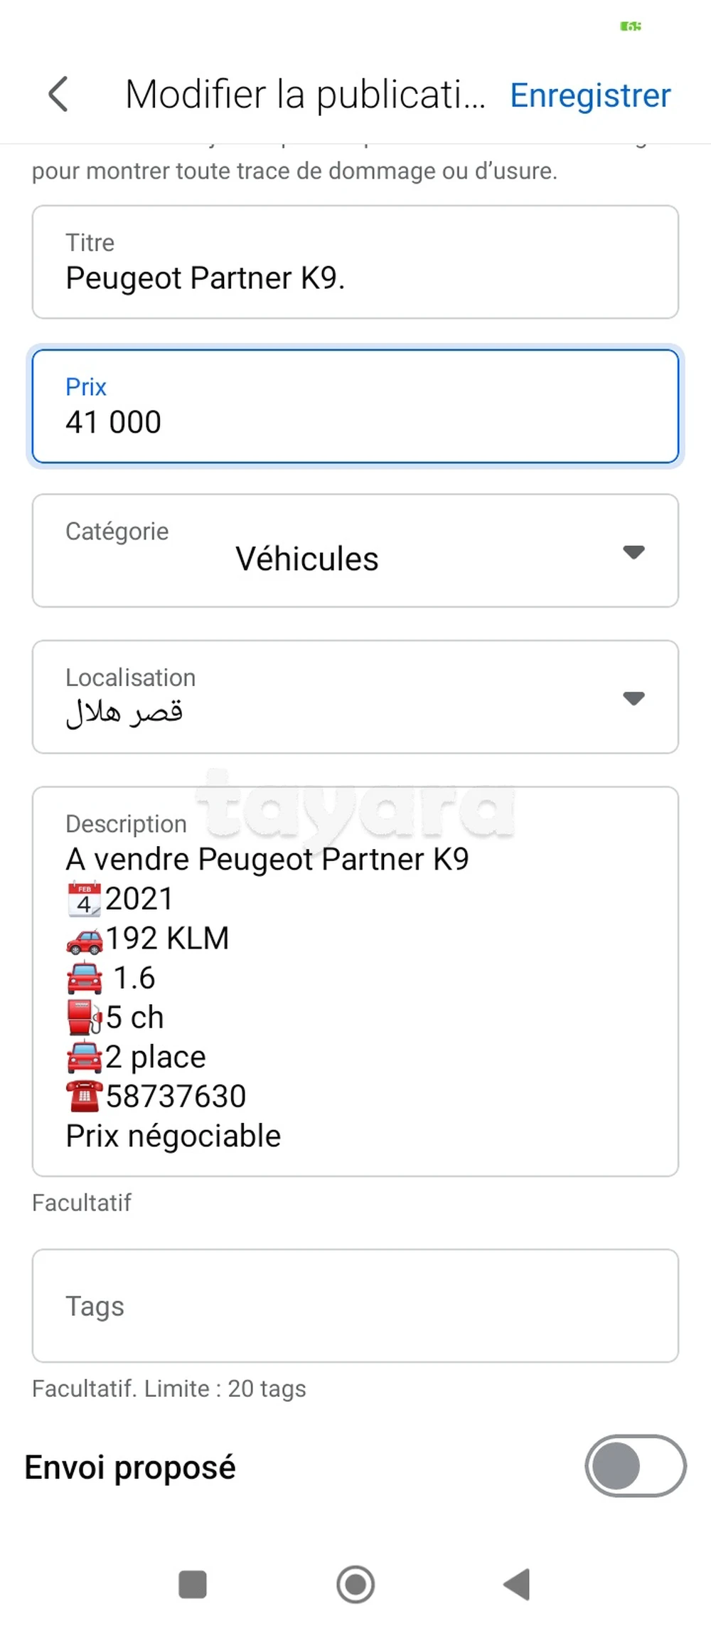Open the Catégorie dropdown chevron

[x=634, y=551]
